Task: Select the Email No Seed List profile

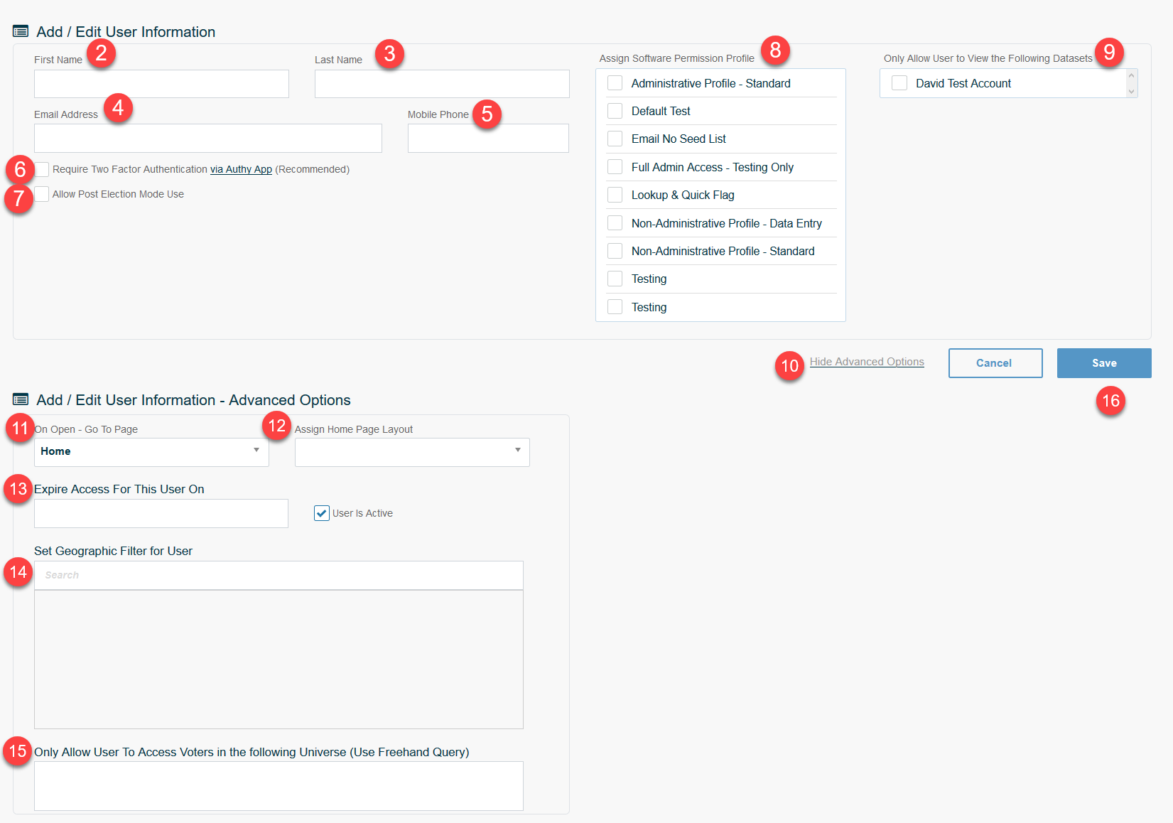Action: [x=615, y=138]
